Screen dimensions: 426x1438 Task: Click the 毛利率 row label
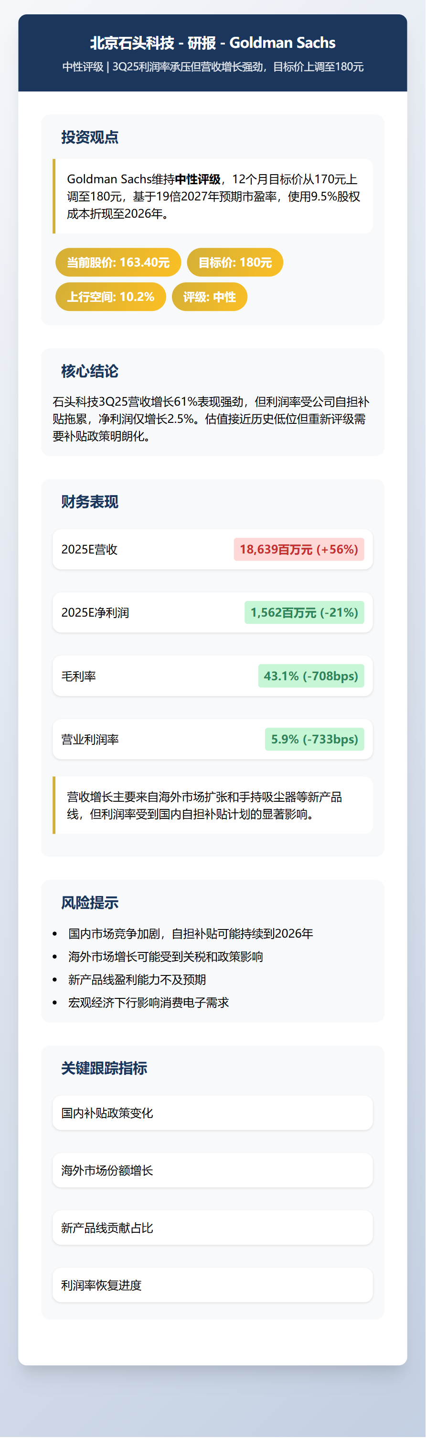pos(79,676)
